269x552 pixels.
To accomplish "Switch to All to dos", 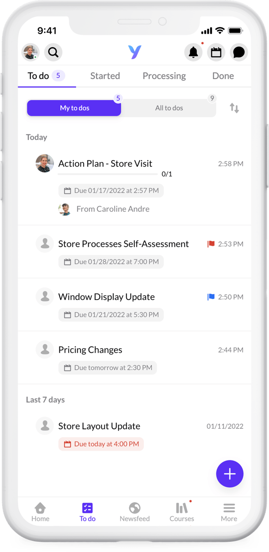I will click(x=169, y=108).
